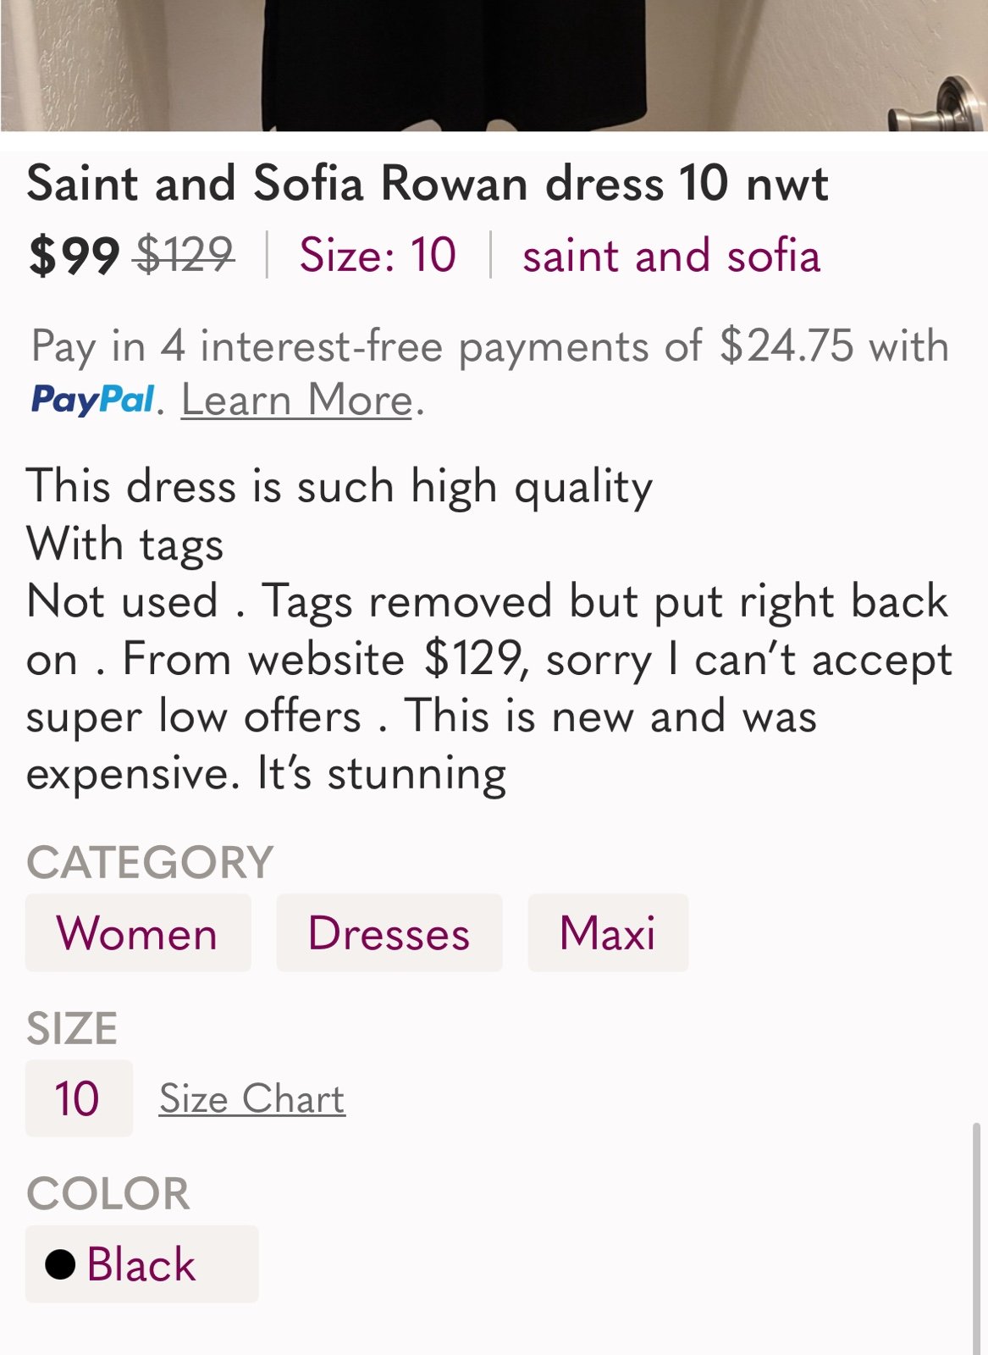Click the $99 listing price
Screen dimensions: 988x1355
click(x=74, y=256)
